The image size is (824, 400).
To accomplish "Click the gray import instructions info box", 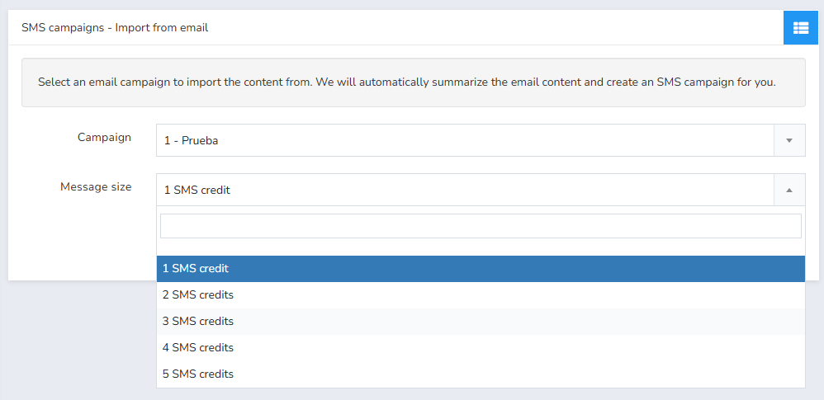I will 413,82.
